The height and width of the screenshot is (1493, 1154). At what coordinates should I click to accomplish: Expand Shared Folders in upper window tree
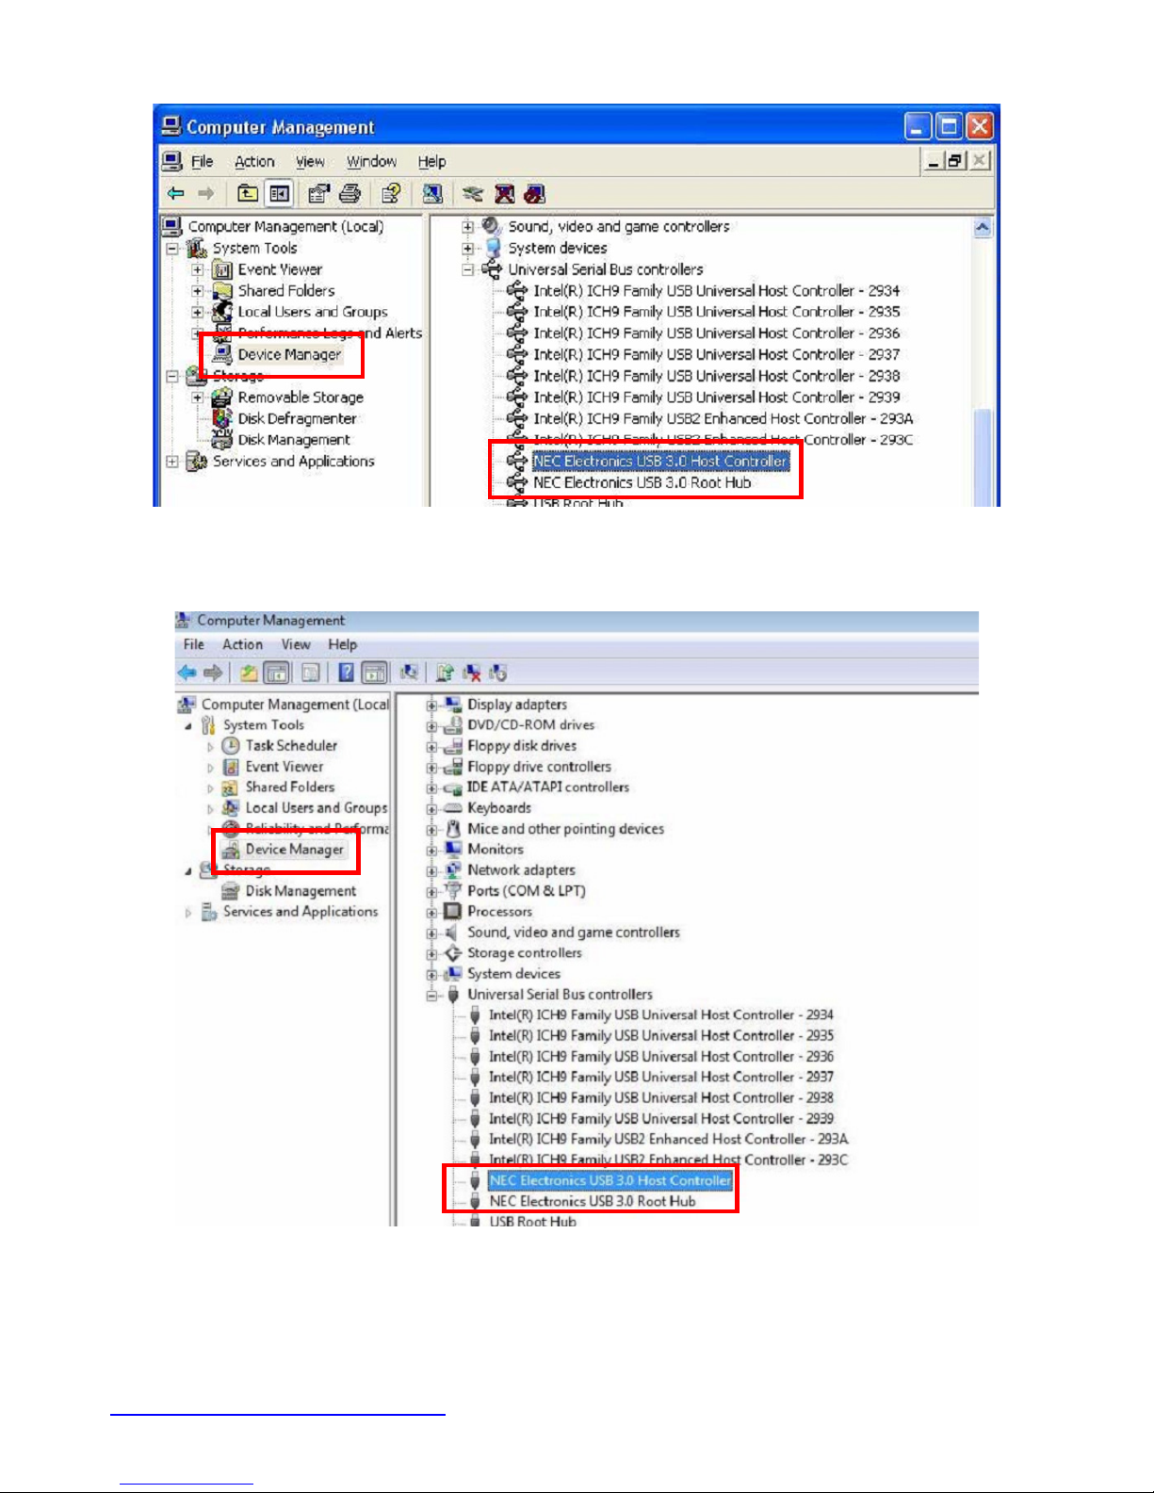(x=198, y=291)
